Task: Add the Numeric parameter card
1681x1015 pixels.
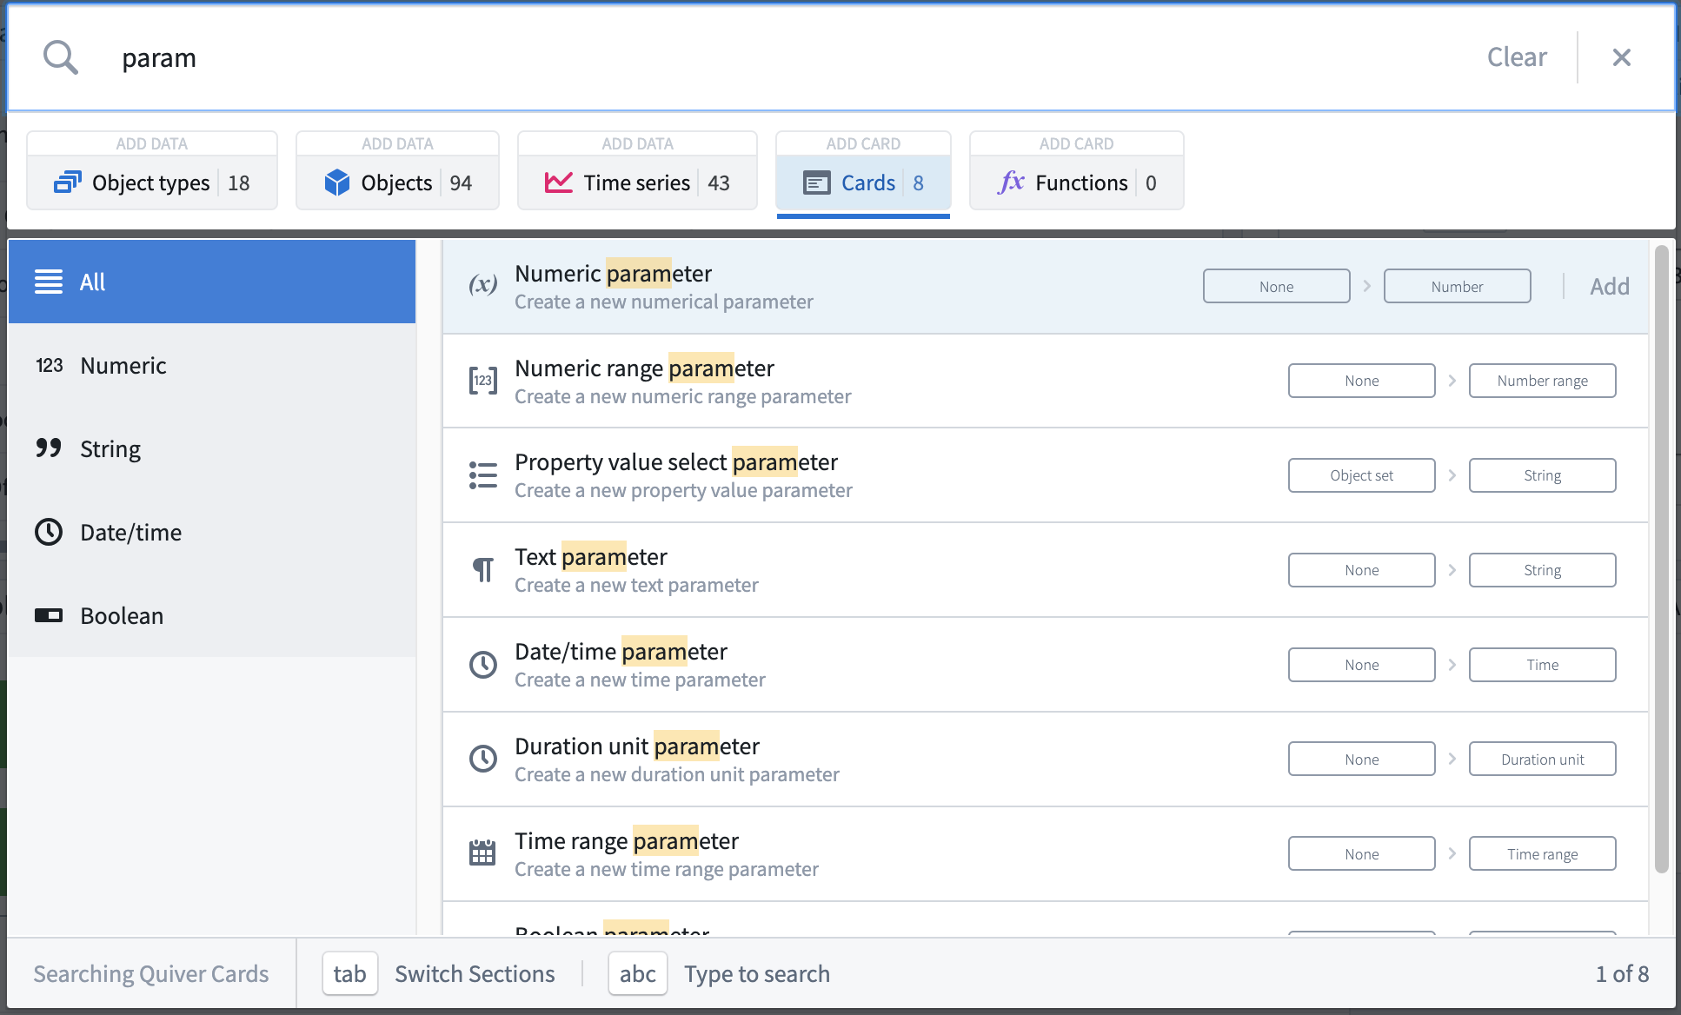Action: pyautogui.click(x=1610, y=286)
